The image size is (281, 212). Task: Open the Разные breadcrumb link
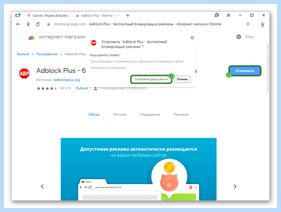23,54
